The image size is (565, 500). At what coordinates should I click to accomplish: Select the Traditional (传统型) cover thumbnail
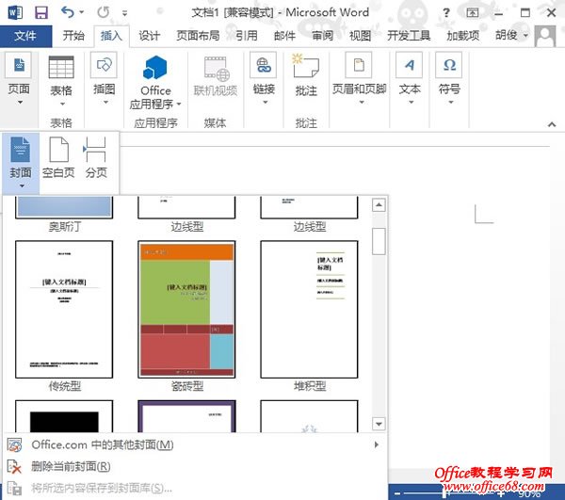64,308
